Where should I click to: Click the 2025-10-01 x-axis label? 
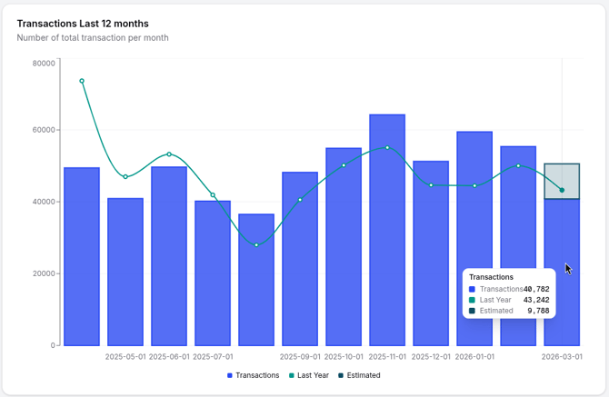tap(344, 357)
